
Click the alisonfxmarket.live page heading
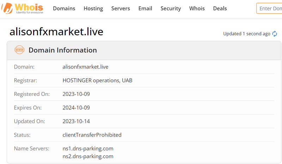[56, 32]
